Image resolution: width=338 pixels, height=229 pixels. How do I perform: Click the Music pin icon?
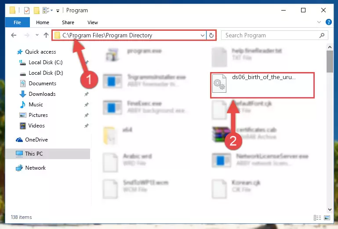(87, 105)
